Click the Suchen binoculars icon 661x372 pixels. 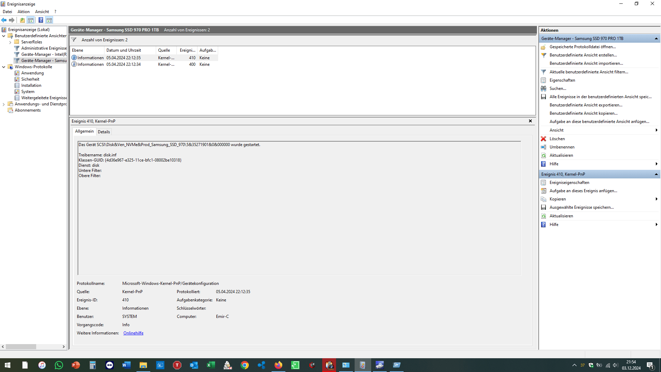coord(543,89)
